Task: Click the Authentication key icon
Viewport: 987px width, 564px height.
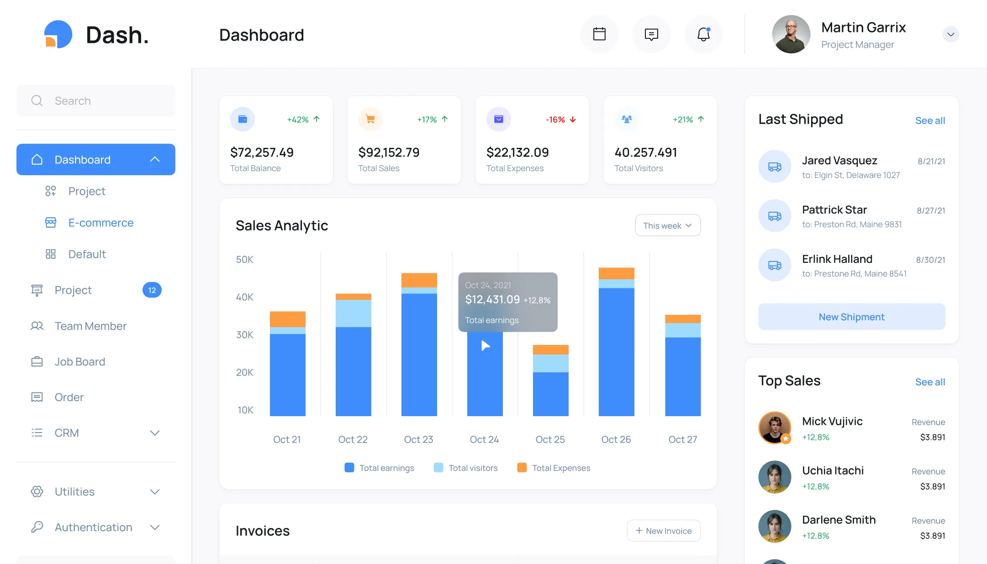Action: point(37,527)
